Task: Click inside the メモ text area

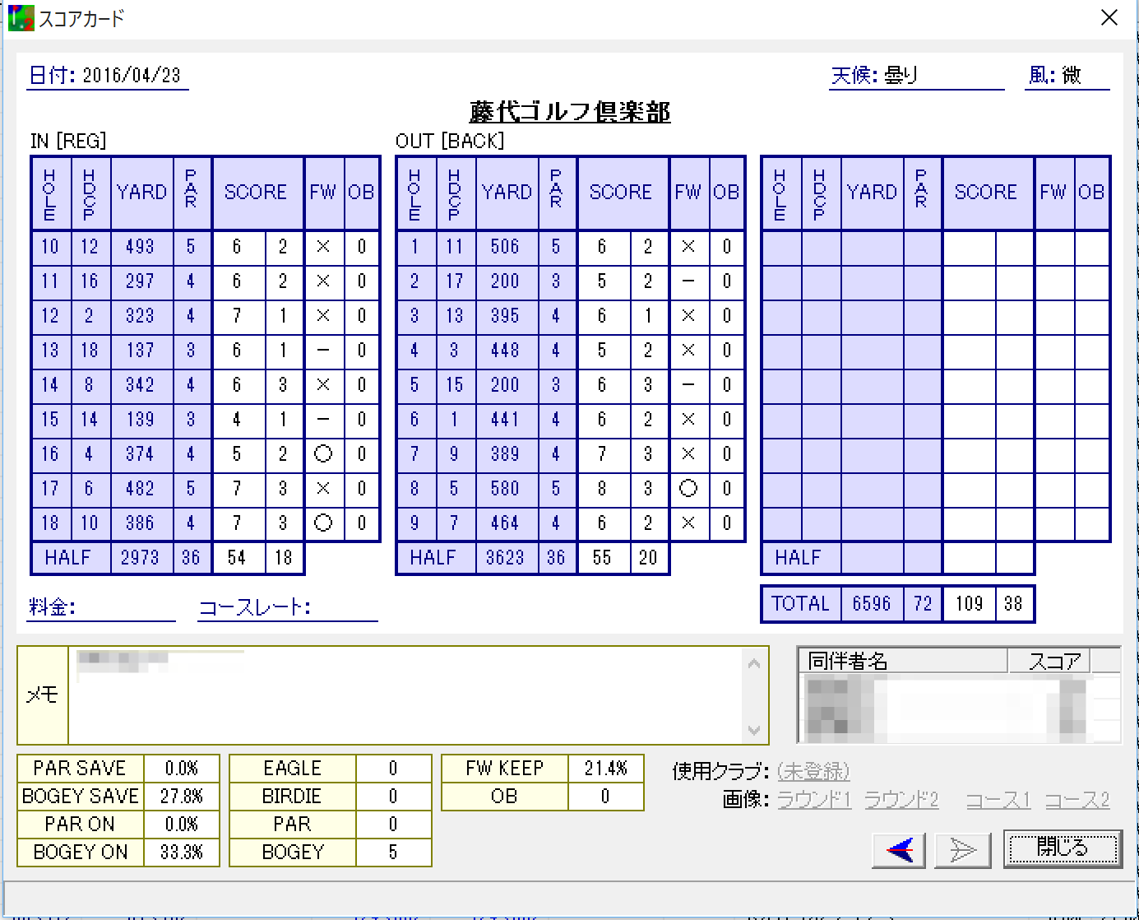Action: (x=406, y=695)
